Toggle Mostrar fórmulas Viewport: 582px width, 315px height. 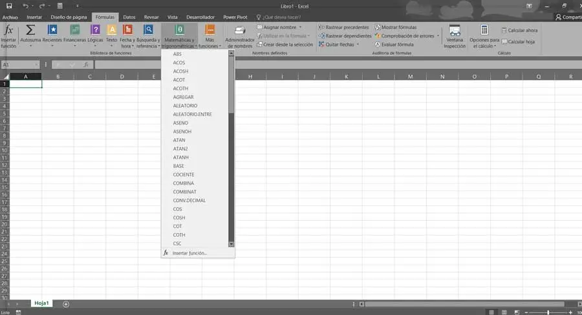tap(395, 27)
